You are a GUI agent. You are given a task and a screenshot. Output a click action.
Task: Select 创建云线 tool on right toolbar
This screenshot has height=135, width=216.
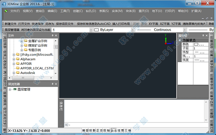point(211,126)
